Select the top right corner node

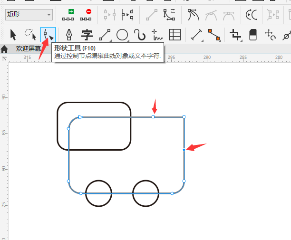pos(184,117)
